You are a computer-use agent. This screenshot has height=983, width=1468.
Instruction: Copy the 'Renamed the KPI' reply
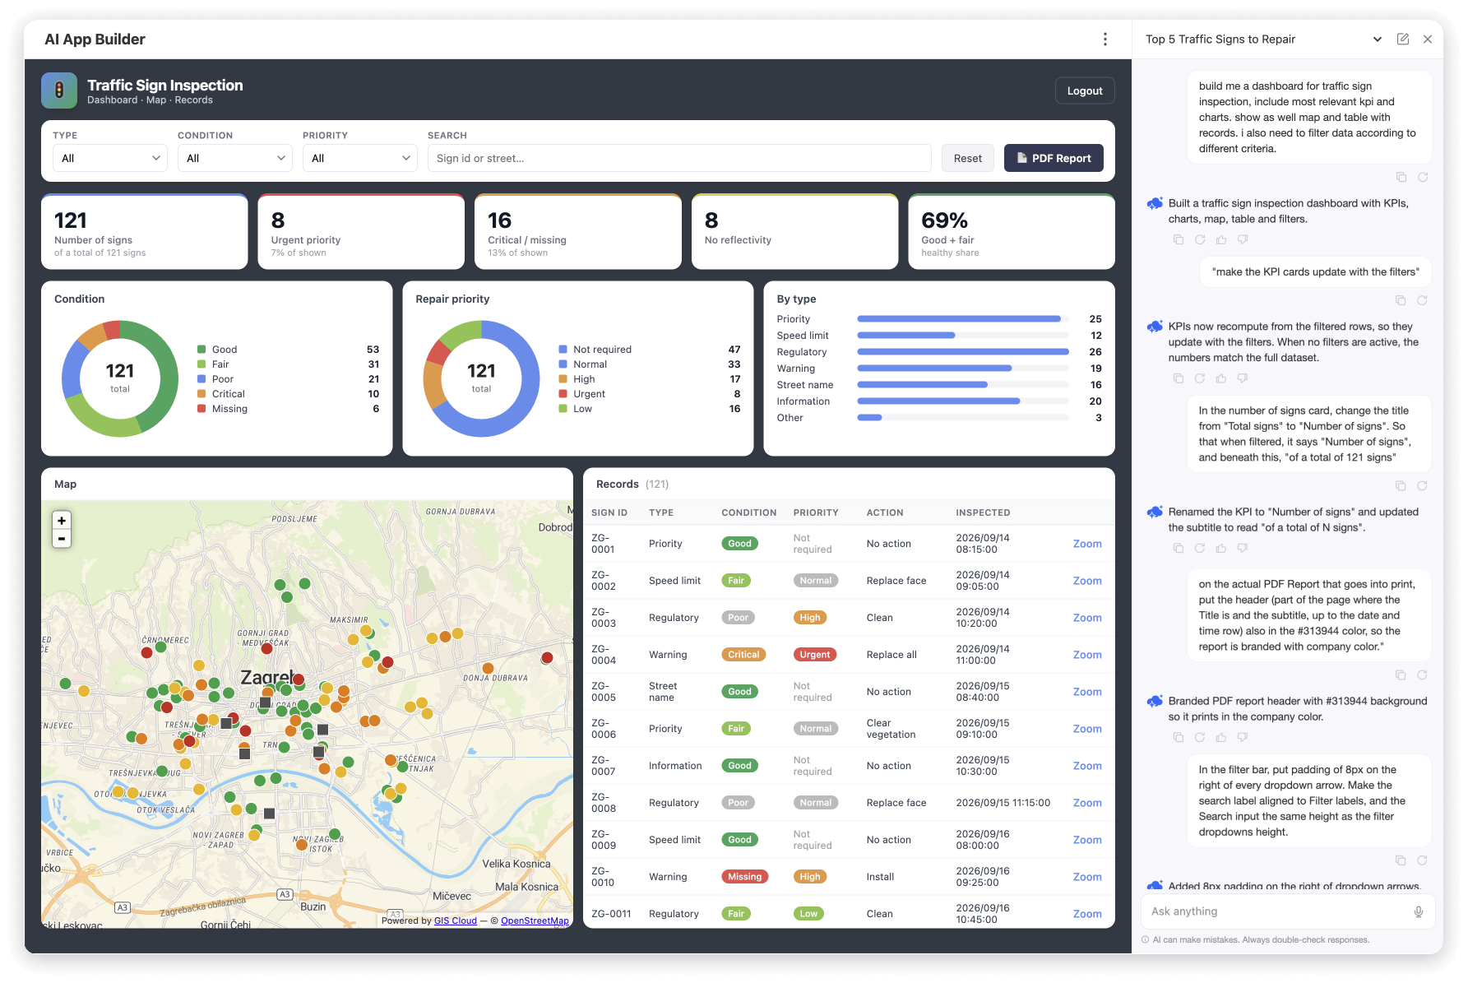(1179, 548)
